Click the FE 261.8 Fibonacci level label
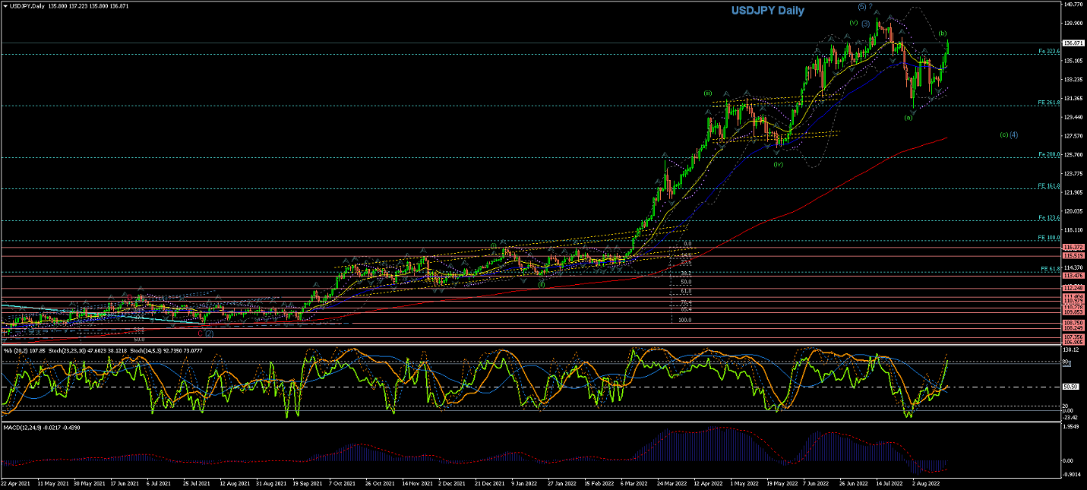Screen dimensions: 1087x490 (x=1049, y=103)
